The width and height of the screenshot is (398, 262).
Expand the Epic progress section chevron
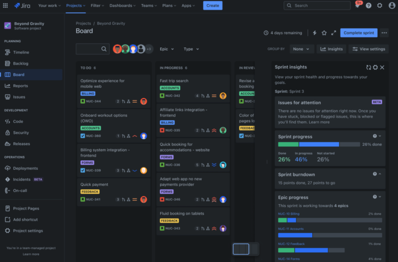tap(380, 197)
